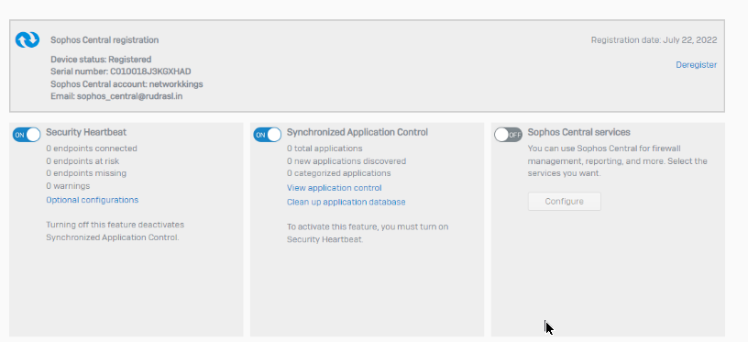Screen dimensions: 748x342
Task: Click Clean up application database link
Action: tap(346, 202)
